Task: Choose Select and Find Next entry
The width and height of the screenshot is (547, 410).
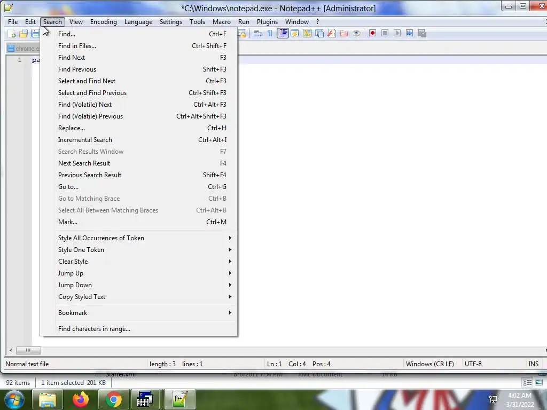Action: tap(139, 81)
